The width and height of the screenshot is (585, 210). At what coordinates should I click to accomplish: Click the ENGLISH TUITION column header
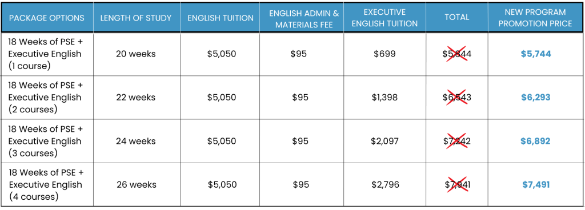221,18
